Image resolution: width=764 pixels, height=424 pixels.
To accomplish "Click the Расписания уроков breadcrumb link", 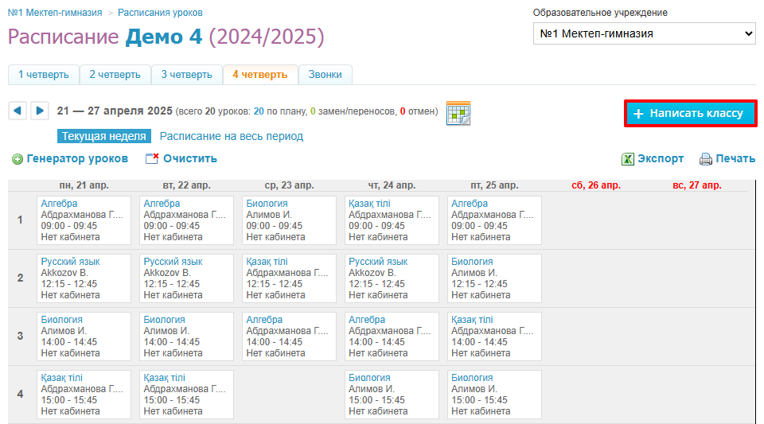I will coord(160,13).
